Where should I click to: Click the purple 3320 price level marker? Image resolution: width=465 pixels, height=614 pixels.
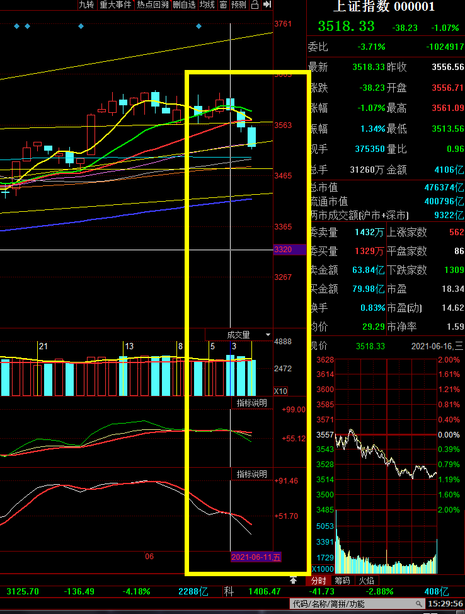[x=283, y=250]
